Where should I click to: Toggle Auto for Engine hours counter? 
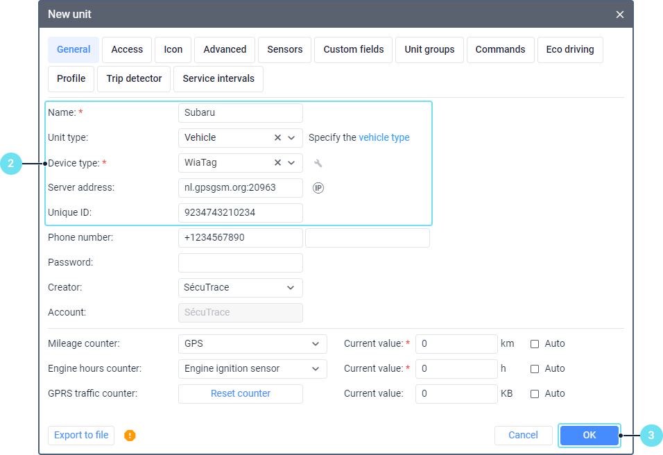click(535, 368)
